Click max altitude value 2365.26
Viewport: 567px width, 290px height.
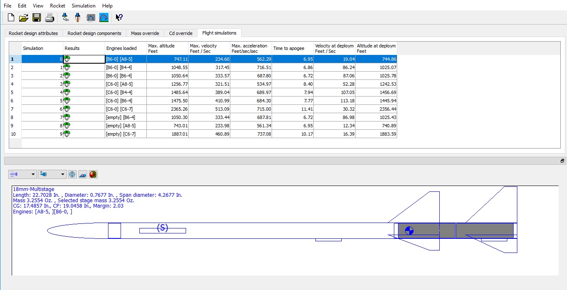pos(167,109)
